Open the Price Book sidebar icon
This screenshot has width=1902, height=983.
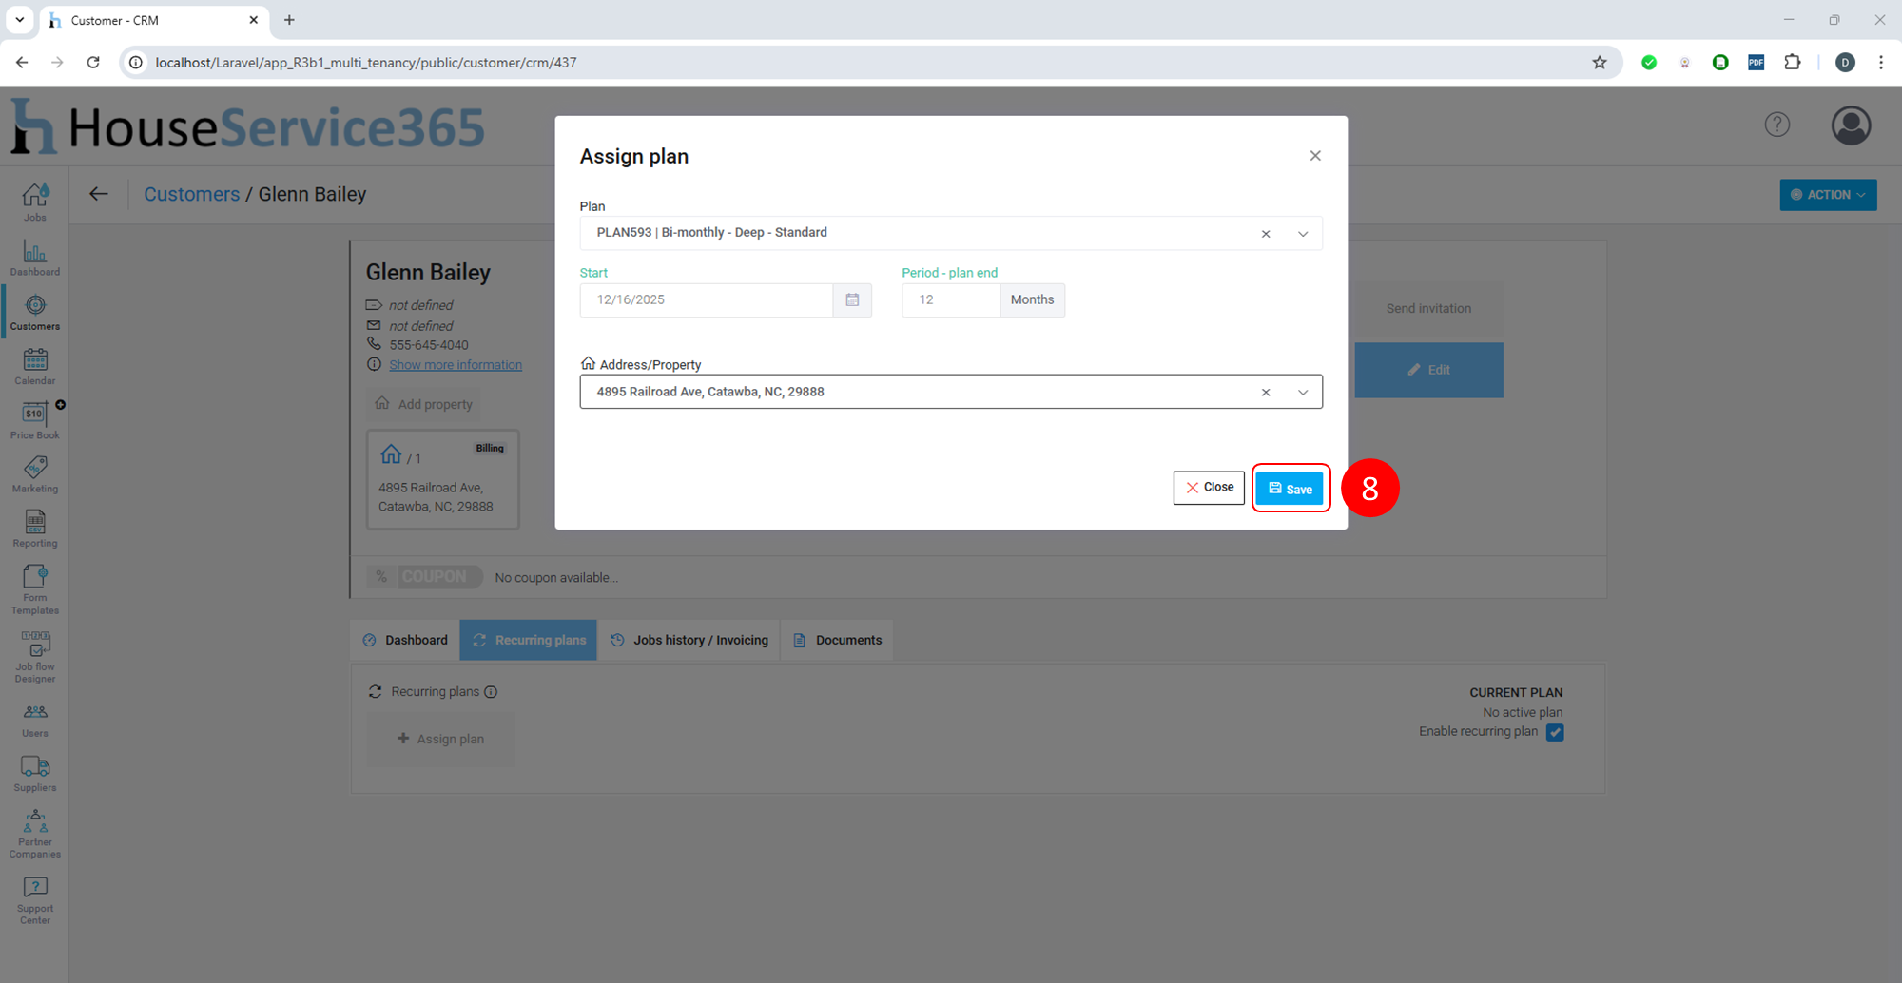[35, 420]
